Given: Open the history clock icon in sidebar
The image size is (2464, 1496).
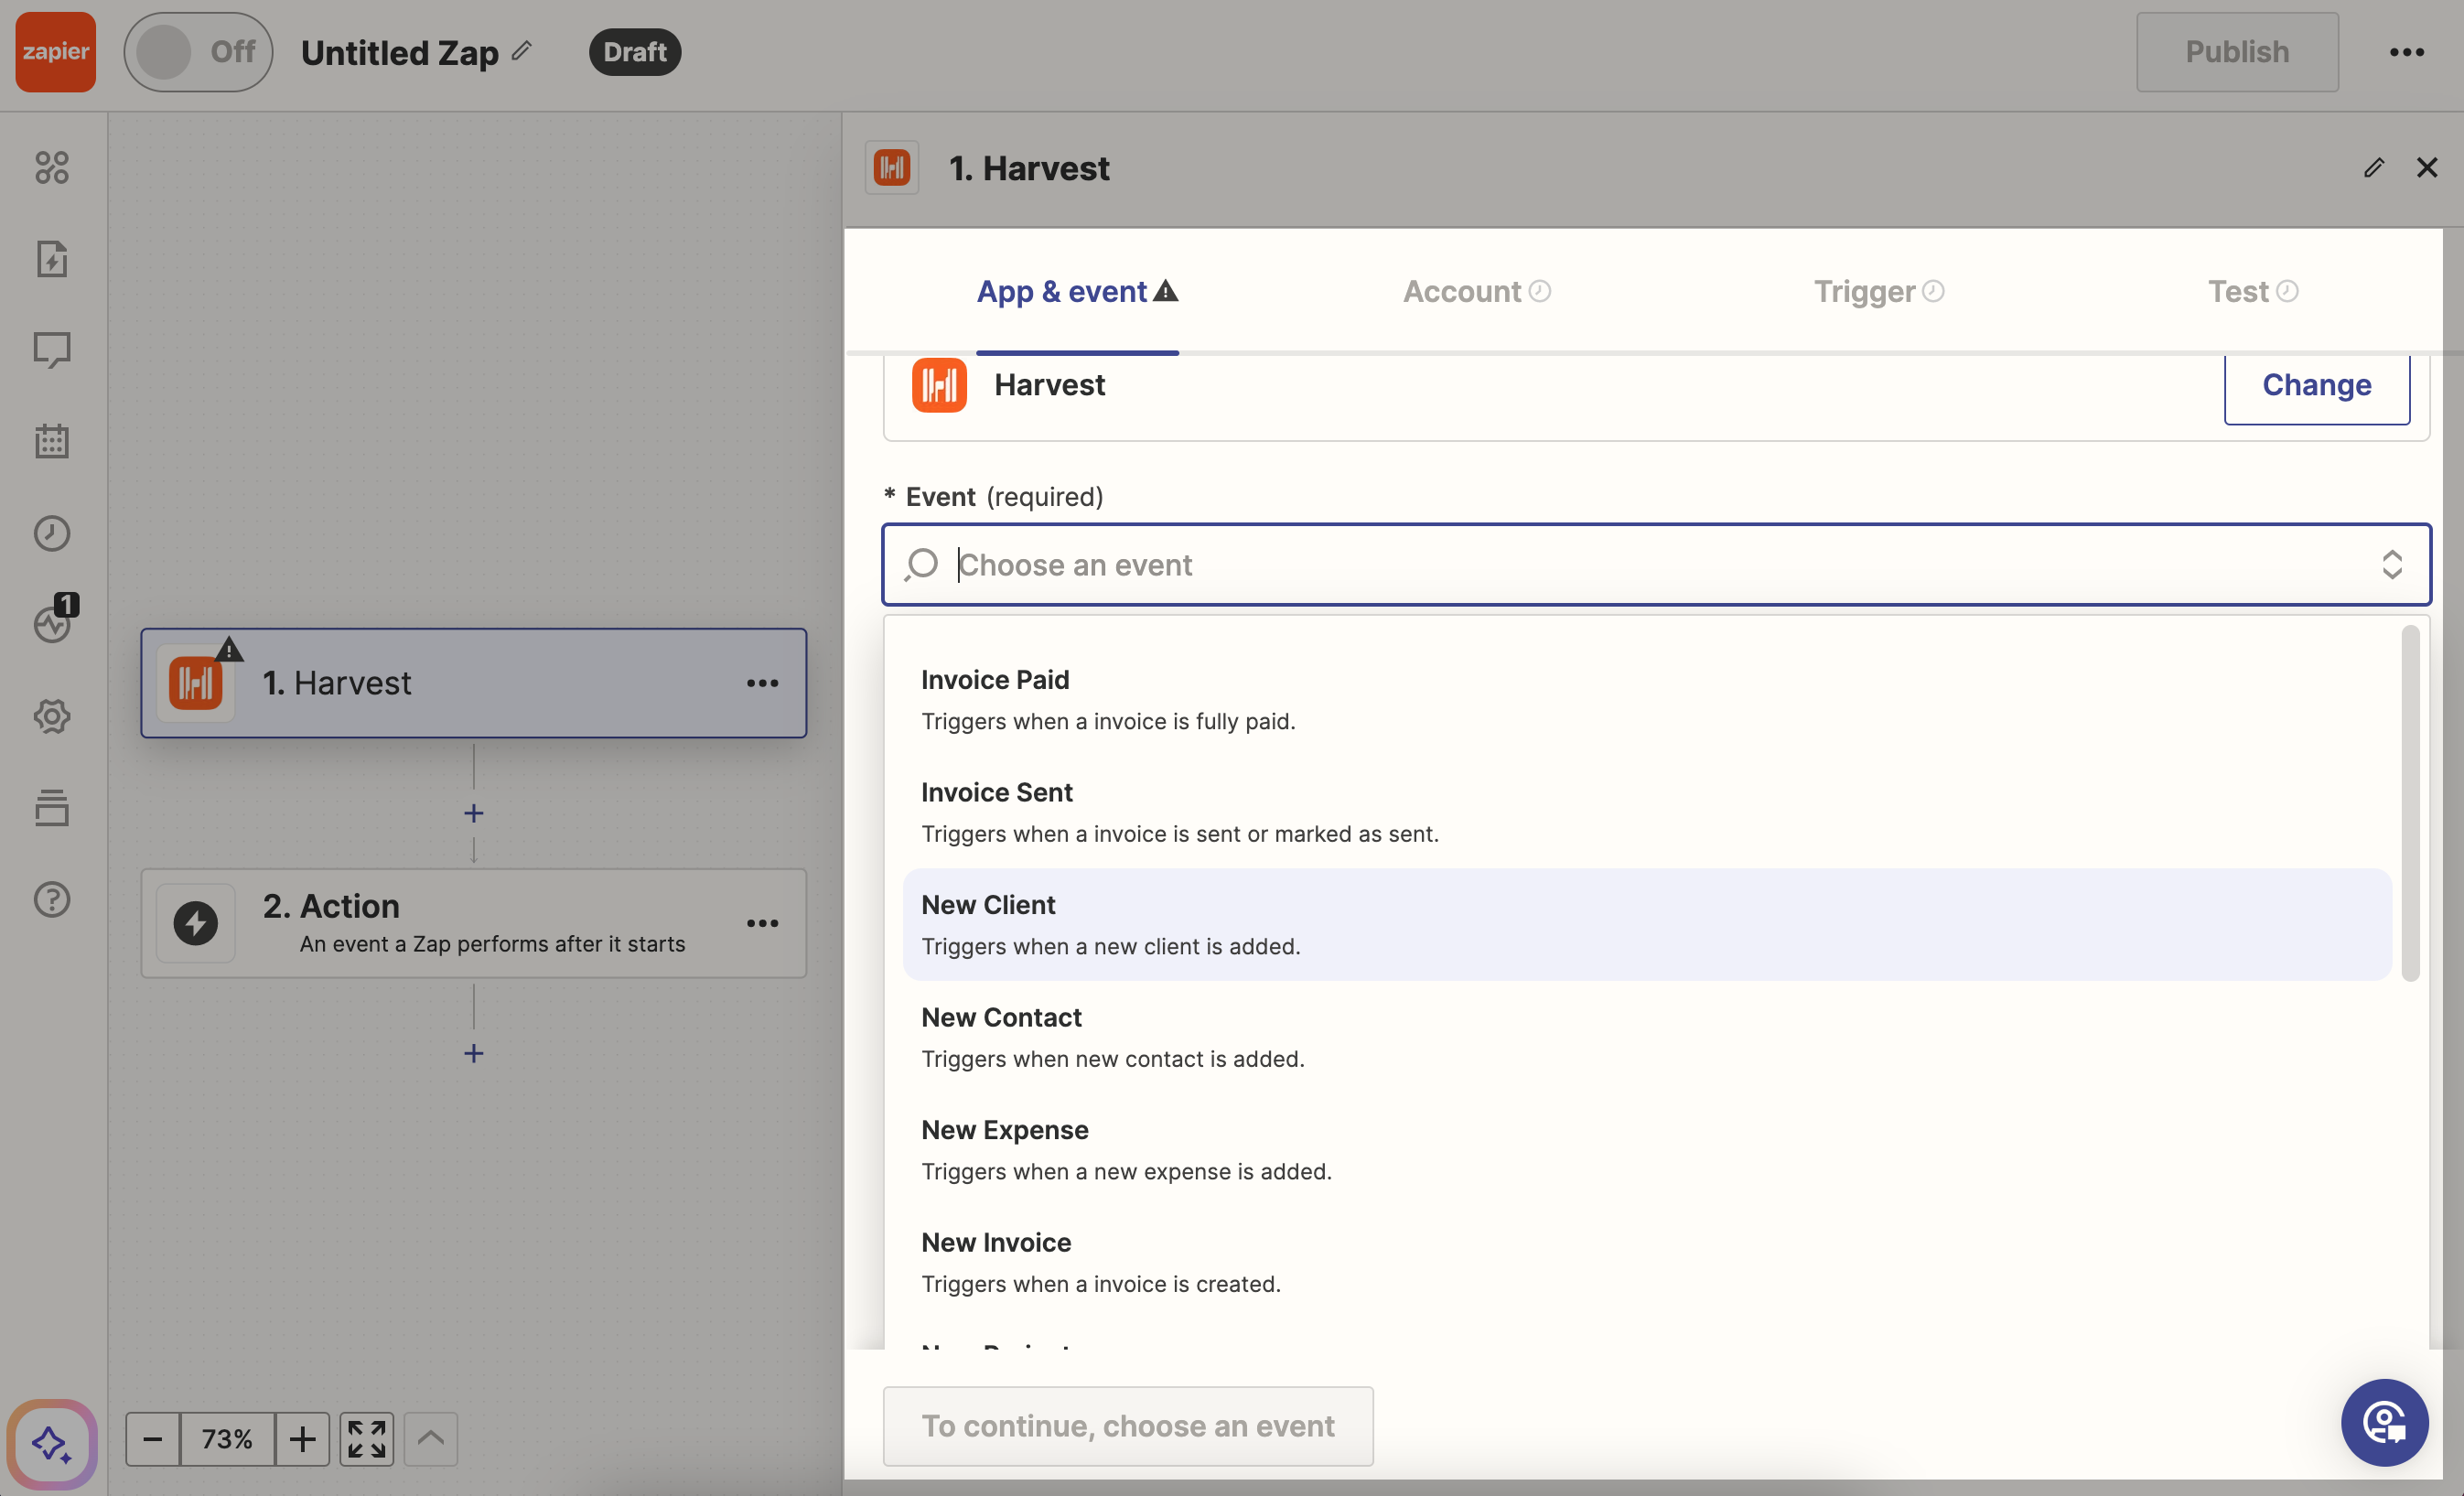Looking at the screenshot, I should coord(52,533).
